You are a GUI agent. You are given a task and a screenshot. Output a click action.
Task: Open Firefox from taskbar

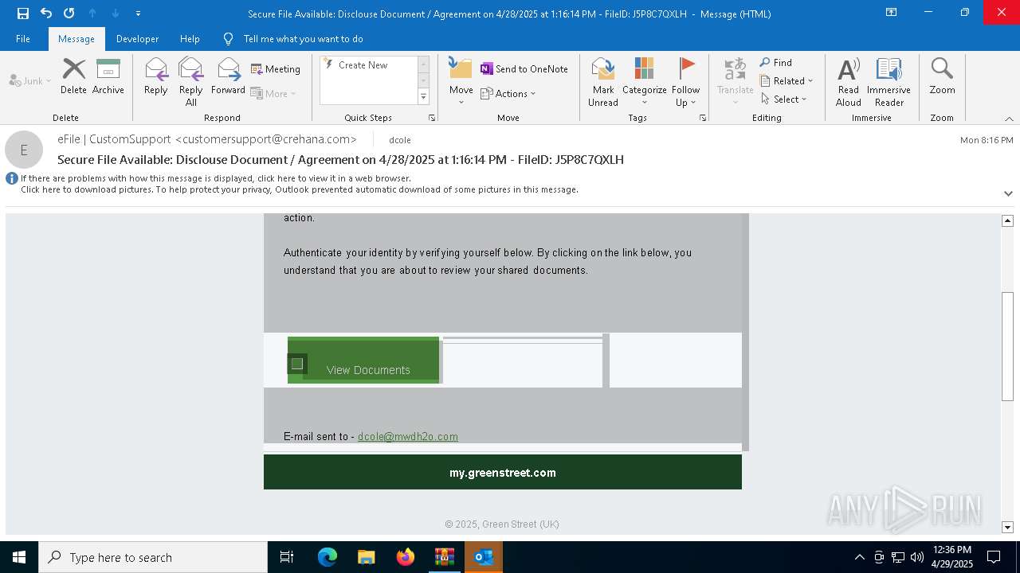(x=405, y=557)
